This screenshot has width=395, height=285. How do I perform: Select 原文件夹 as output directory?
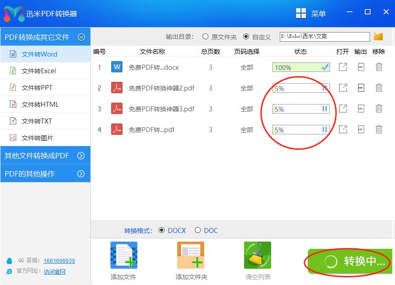pyautogui.click(x=207, y=38)
